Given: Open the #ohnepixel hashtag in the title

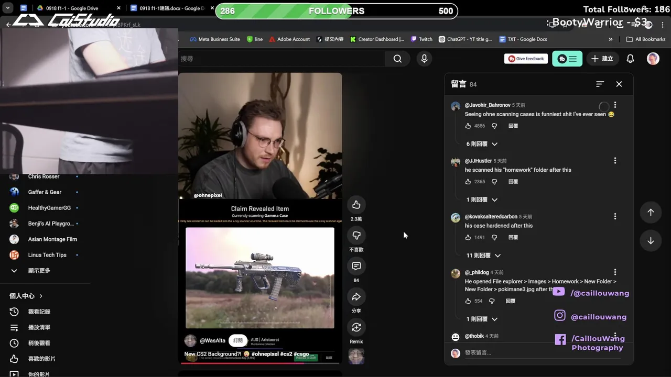Looking at the screenshot, I should pos(265,354).
